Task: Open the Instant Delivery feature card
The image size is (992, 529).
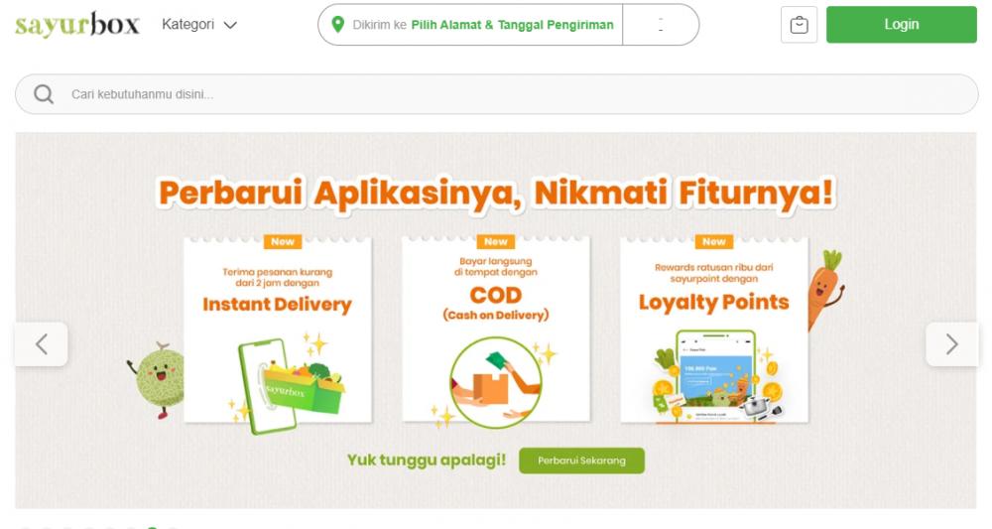Action: (x=278, y=330)
